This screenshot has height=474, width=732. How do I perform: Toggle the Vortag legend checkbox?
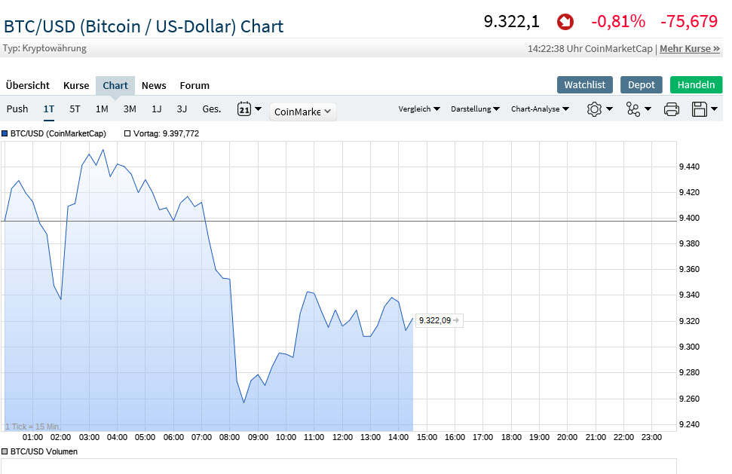(127, 133)
